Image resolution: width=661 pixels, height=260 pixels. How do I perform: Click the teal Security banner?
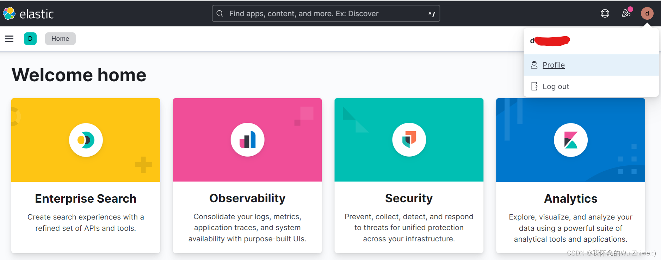click(x=409, y=140)
